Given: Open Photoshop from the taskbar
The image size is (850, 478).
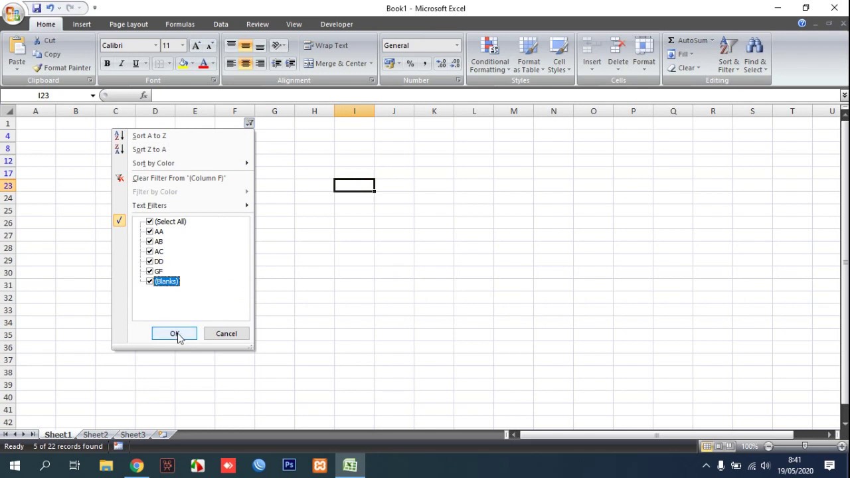Looking at the screenshot, I should click(x=289, y=465).
